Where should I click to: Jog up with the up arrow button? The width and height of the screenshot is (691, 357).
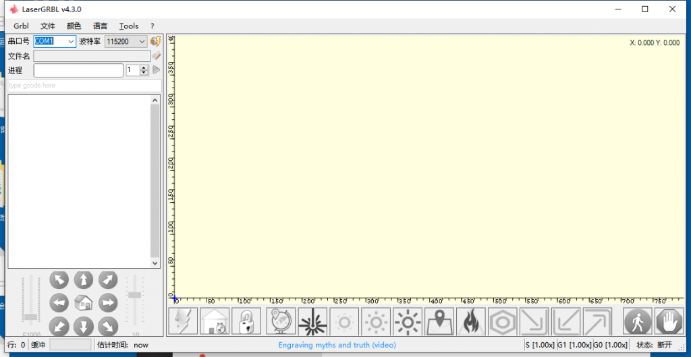[x=84, y=280]
